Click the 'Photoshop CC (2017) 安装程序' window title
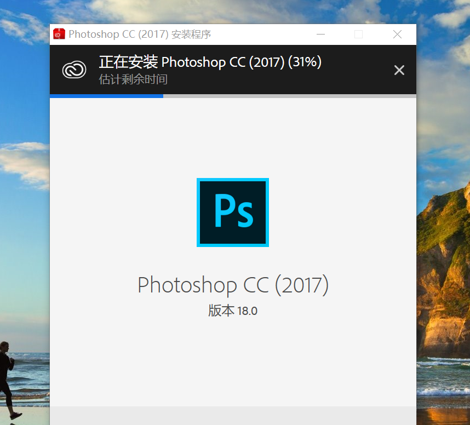 point(140,34)
